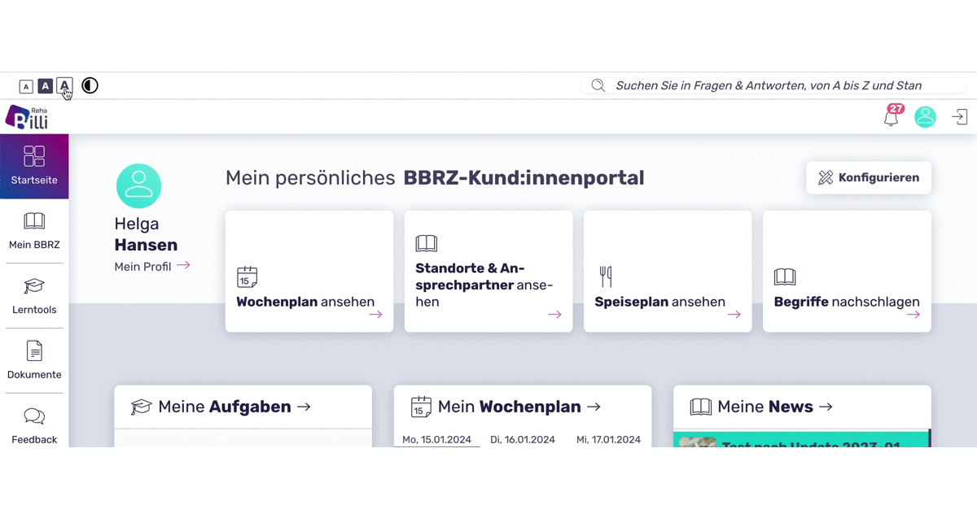Open the notifications bell icon

[x=891, y=118]
